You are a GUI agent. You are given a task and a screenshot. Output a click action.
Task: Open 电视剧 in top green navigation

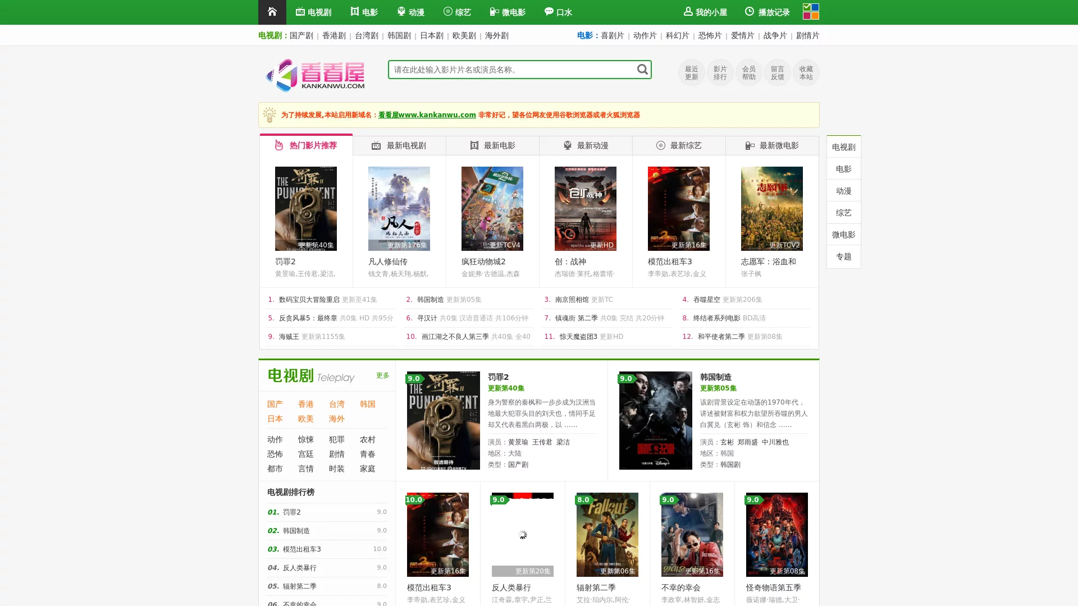point(313,12)
